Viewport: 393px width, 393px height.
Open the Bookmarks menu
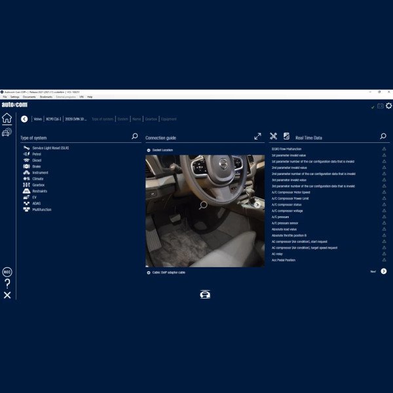46,96
